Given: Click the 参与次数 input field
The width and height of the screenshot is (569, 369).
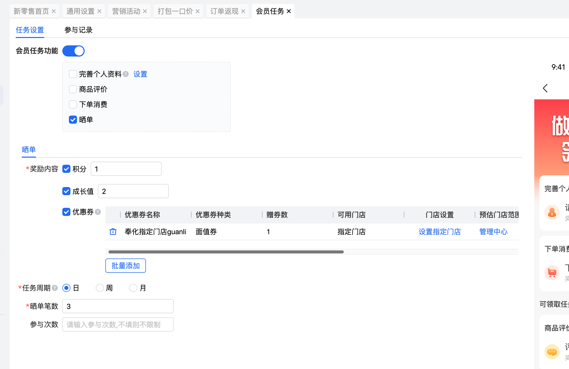Looking at the screenshot, I should [x=118, y=324].
